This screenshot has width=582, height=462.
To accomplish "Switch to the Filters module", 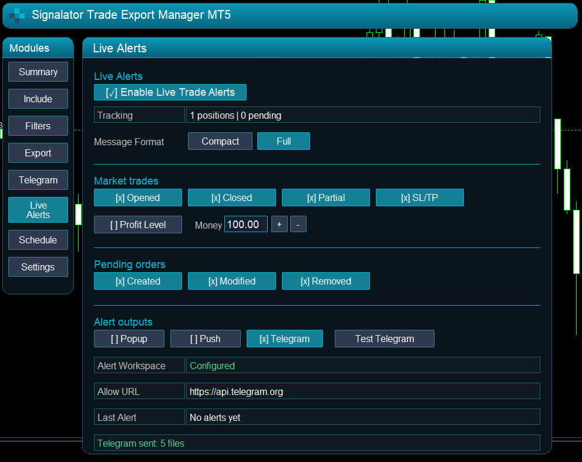I will pos(38,126).
